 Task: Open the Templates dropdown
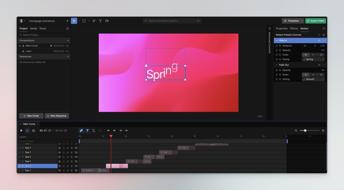pos(293,21)
